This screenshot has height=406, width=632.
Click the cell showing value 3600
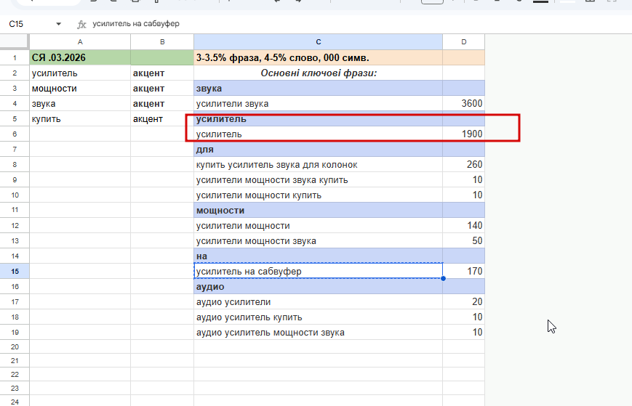(463, 103)
